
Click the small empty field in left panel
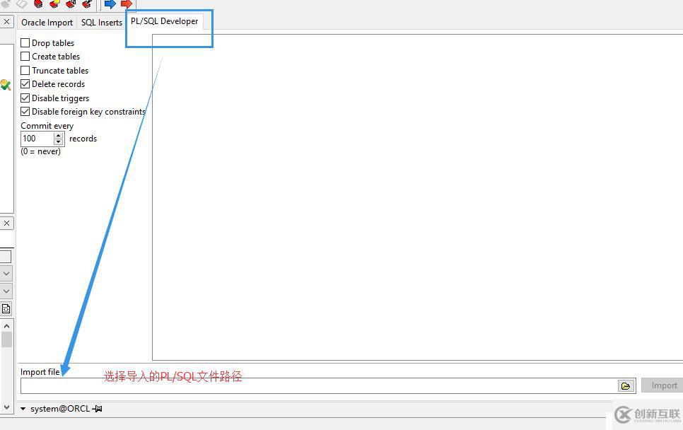click(6, 257)
